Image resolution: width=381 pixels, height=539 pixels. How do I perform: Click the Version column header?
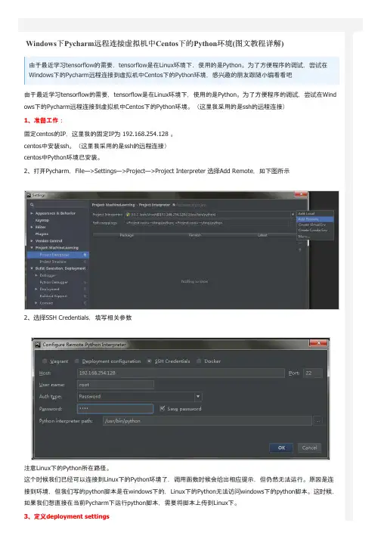pos(194,235)
